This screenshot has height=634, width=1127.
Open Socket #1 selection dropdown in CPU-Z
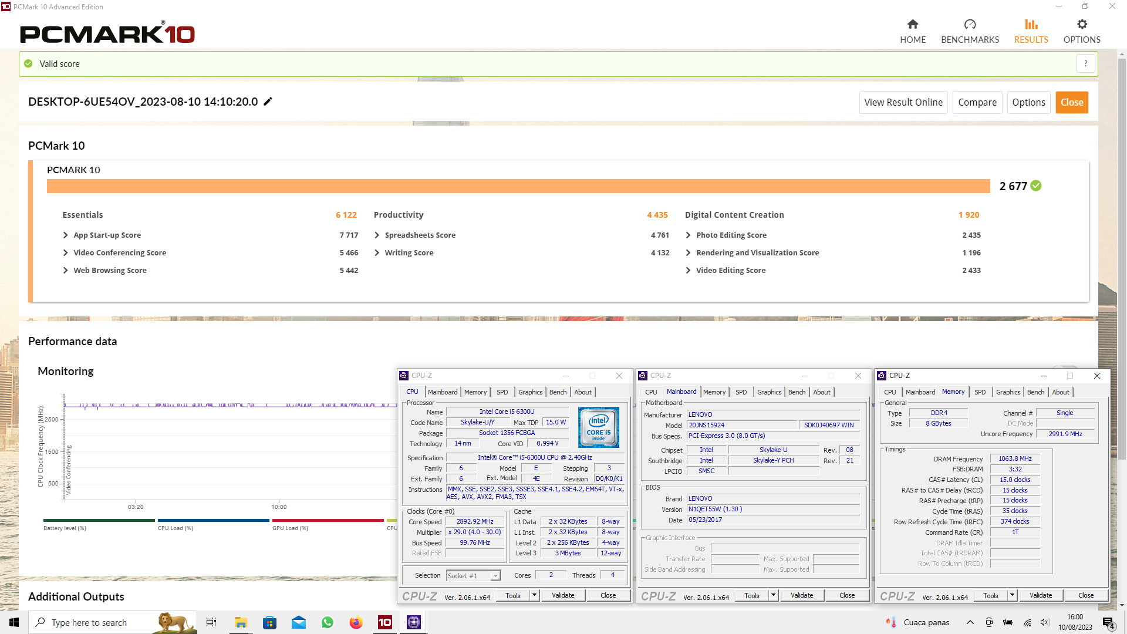coord(473,576)
